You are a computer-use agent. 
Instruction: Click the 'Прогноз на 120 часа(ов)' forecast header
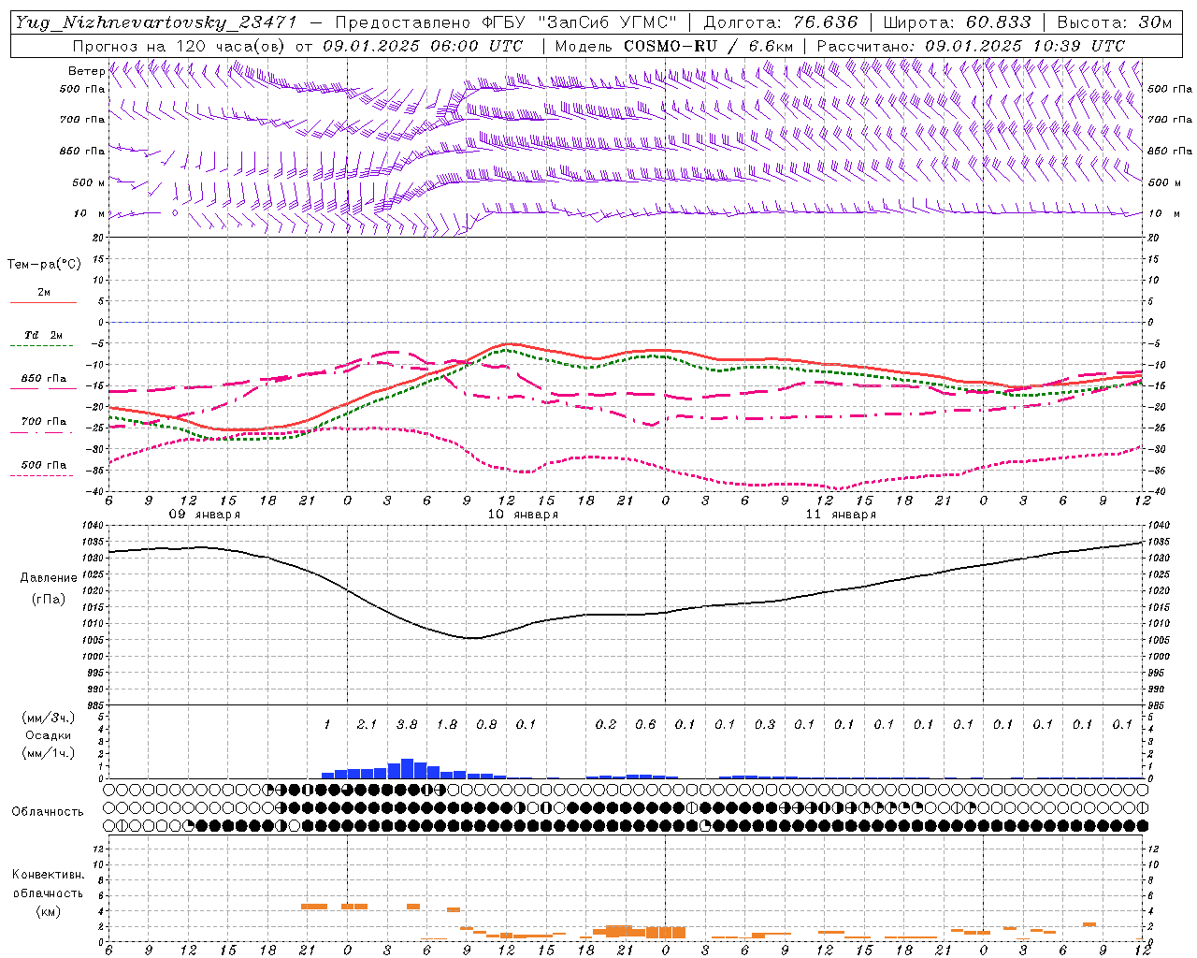click(180, 46)
